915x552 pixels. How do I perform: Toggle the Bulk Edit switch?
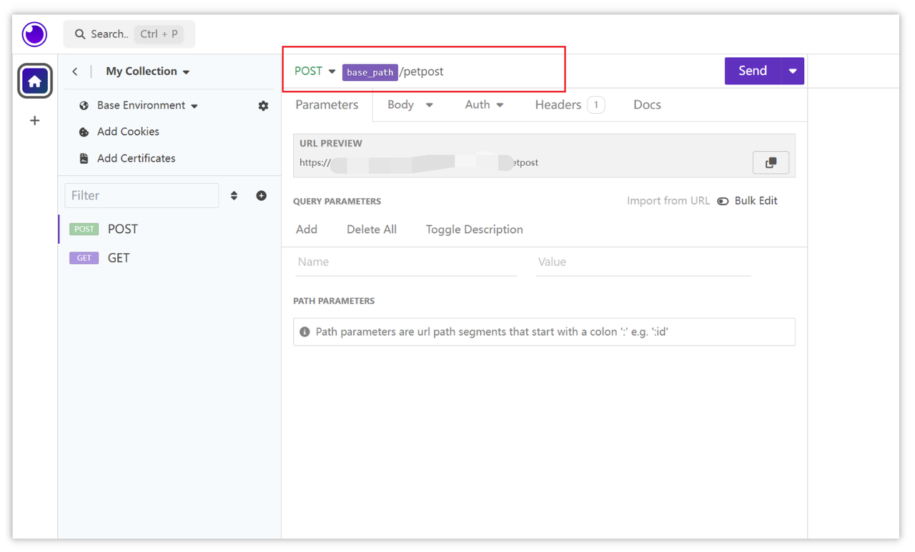pos(723,201)
